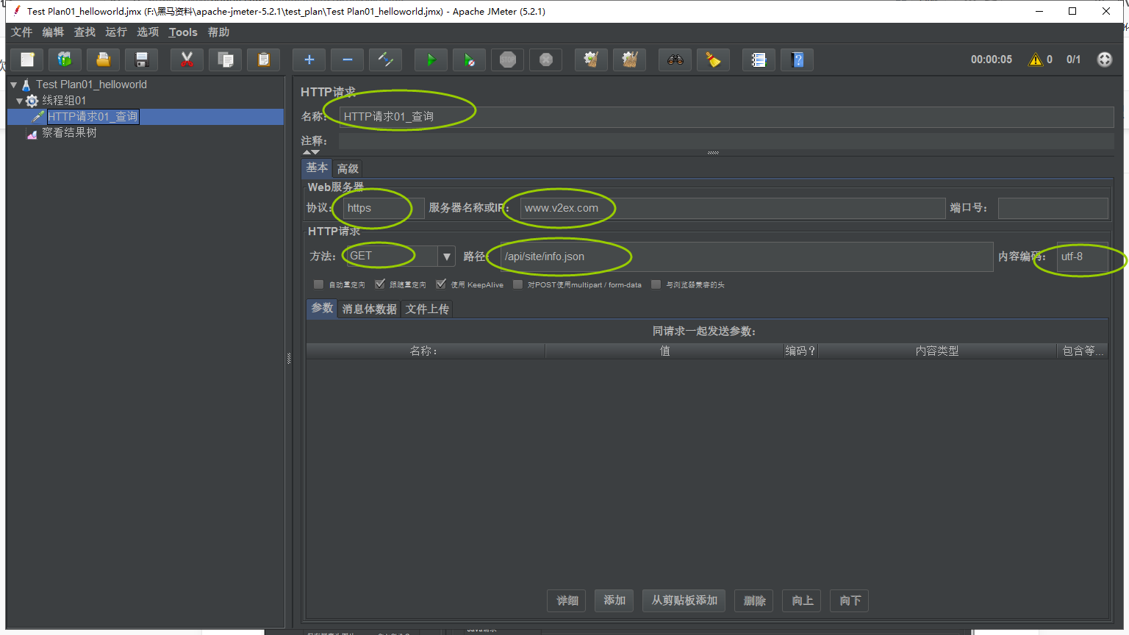The image size is (1129, 635).
Task: Click the 从剪贴板添加 button
Action: (684, 600)
